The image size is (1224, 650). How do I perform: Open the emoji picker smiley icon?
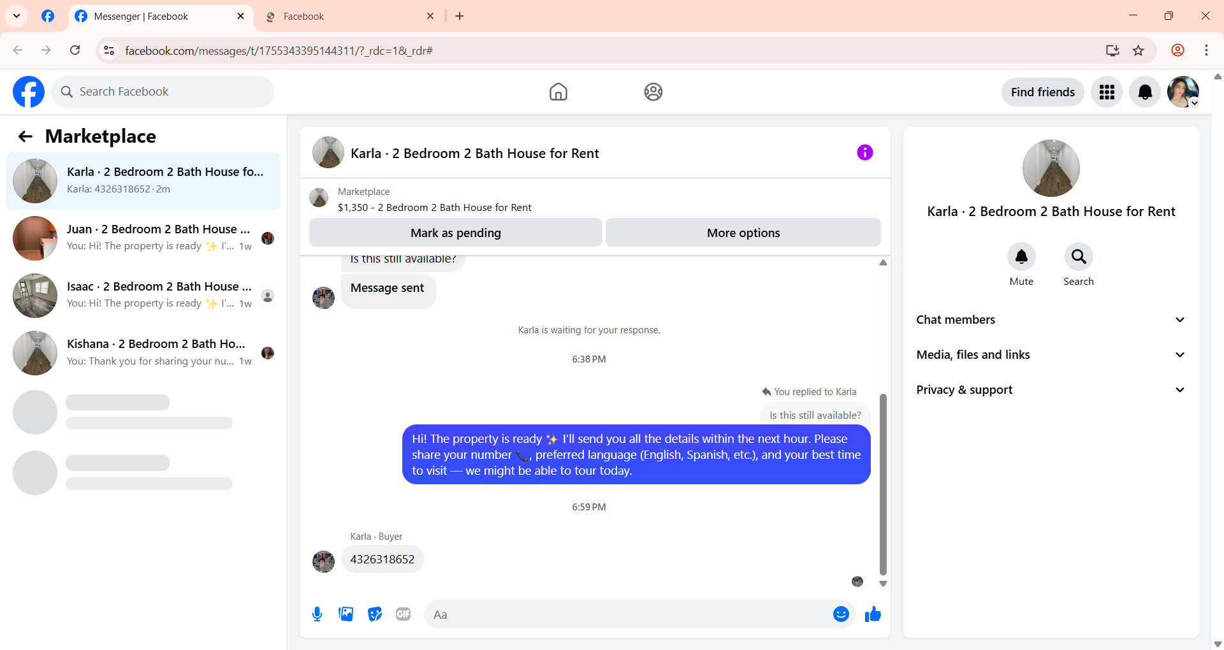(841, 614)
